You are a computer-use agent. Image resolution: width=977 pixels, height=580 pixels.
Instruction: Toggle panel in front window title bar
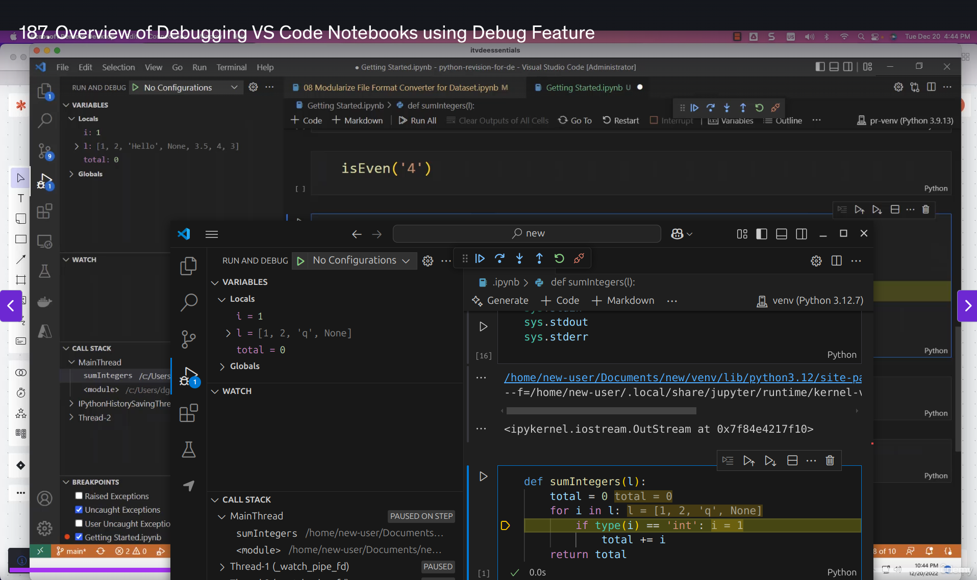click(781, 233)
